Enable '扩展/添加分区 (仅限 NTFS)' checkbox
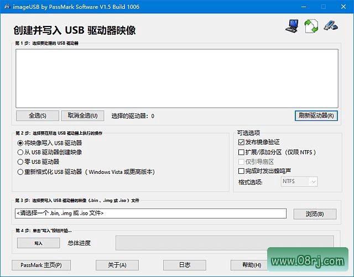The height and width of the screenshot is (277, 354). click(241, 152)
